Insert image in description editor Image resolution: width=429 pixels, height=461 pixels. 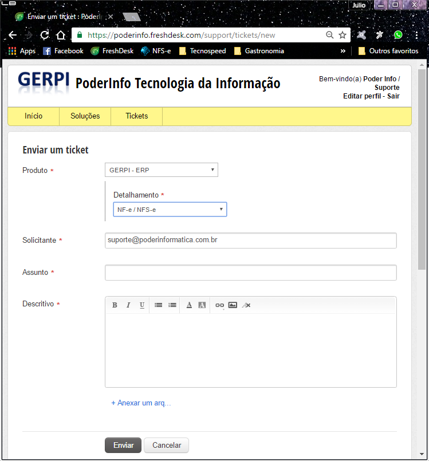coord(233,305)
